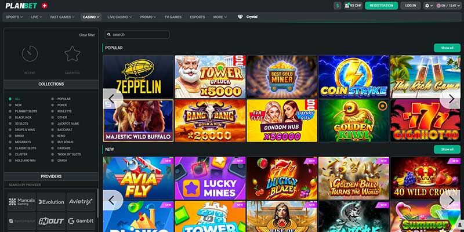Open the Recent games clock icon
This screenshot has width=464, height=232.
coord(30,54)
